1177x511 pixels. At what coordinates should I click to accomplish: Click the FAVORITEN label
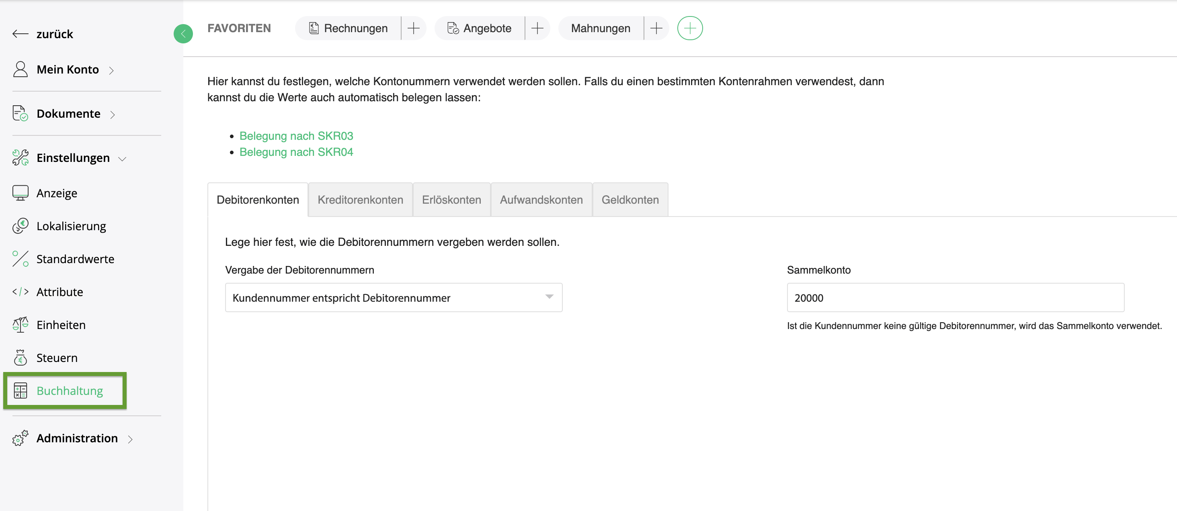point(238,28)
